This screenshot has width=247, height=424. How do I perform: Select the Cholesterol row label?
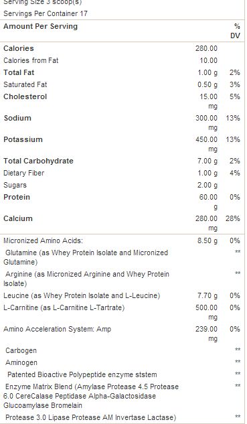[x=25, y=96]
